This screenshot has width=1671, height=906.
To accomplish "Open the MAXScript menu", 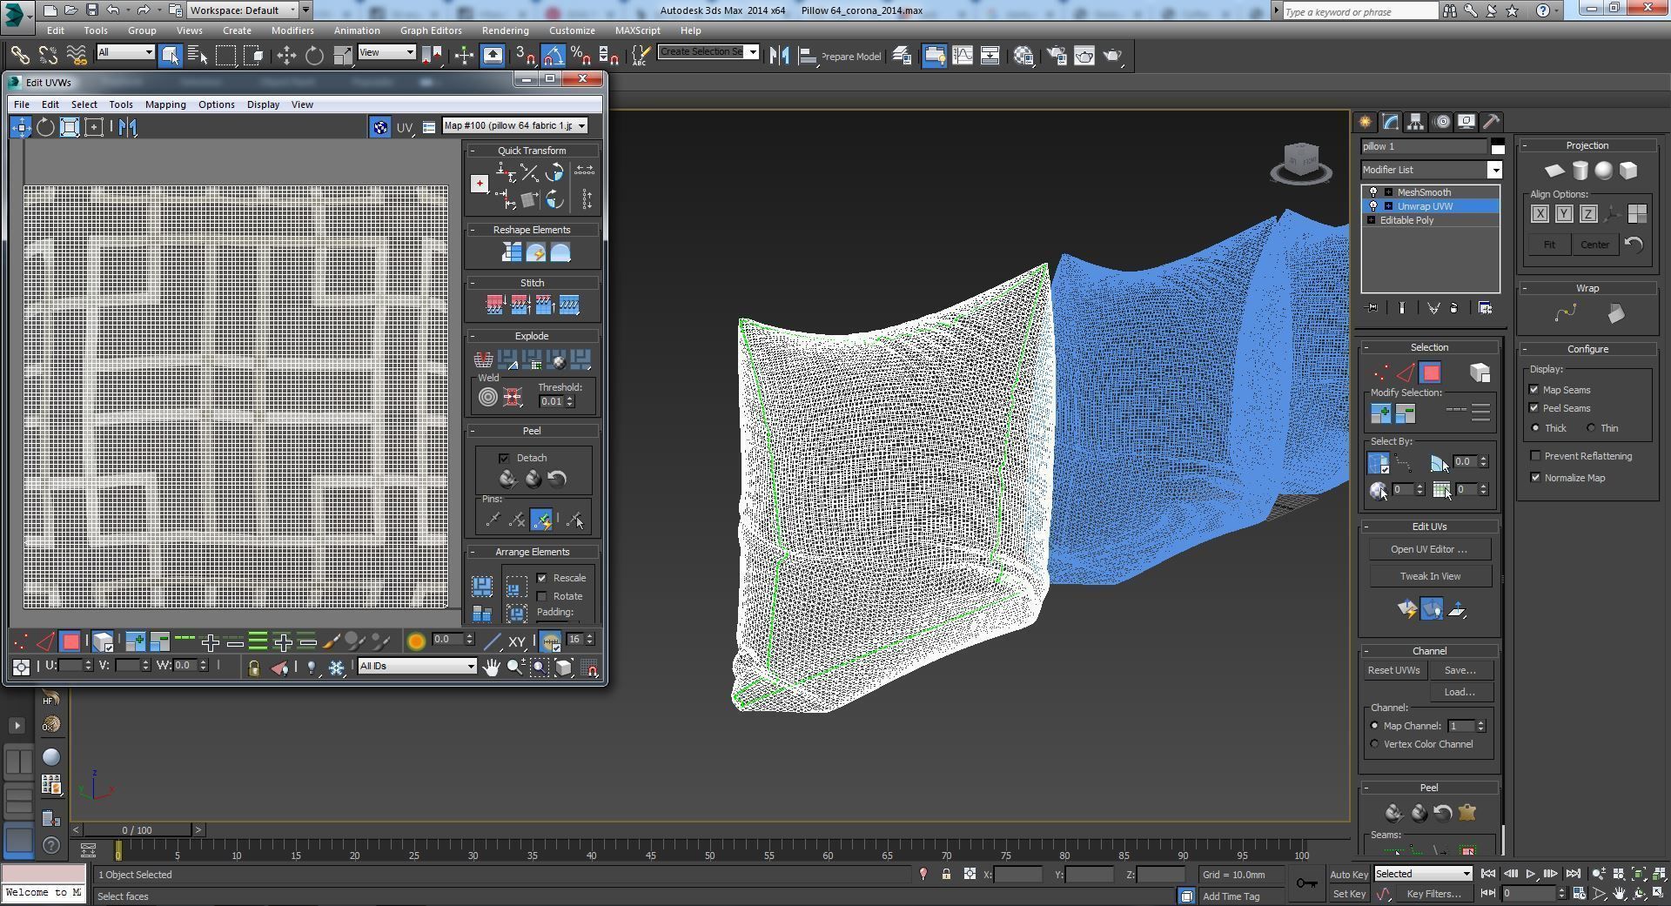I will [637, 30].
